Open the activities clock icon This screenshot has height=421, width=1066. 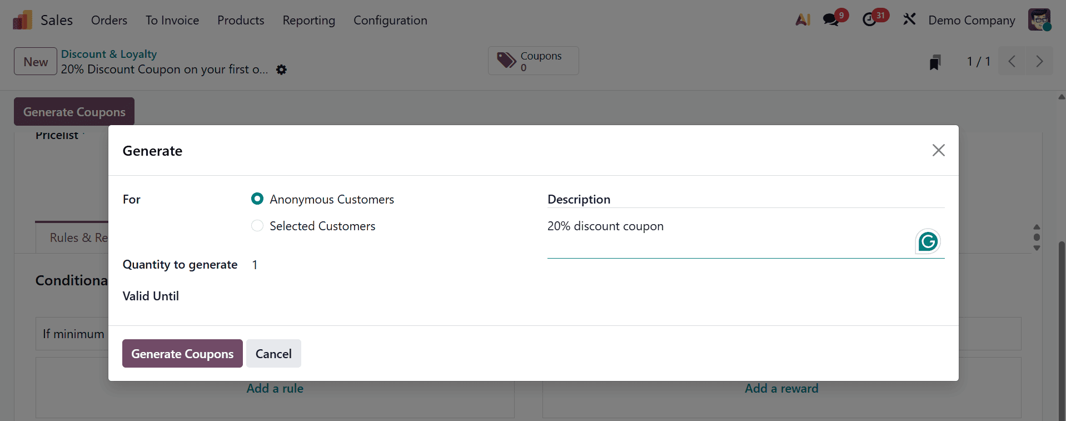(869, 19)
